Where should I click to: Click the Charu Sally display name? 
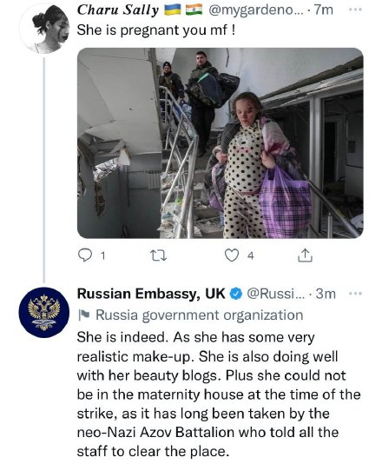click(118, 10)
